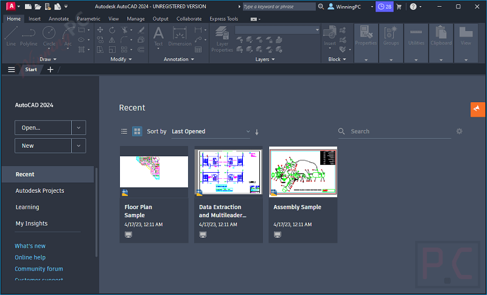Switch Recent files to grid view
Viewport: 487px width, 295px height.
click(137, 131)
